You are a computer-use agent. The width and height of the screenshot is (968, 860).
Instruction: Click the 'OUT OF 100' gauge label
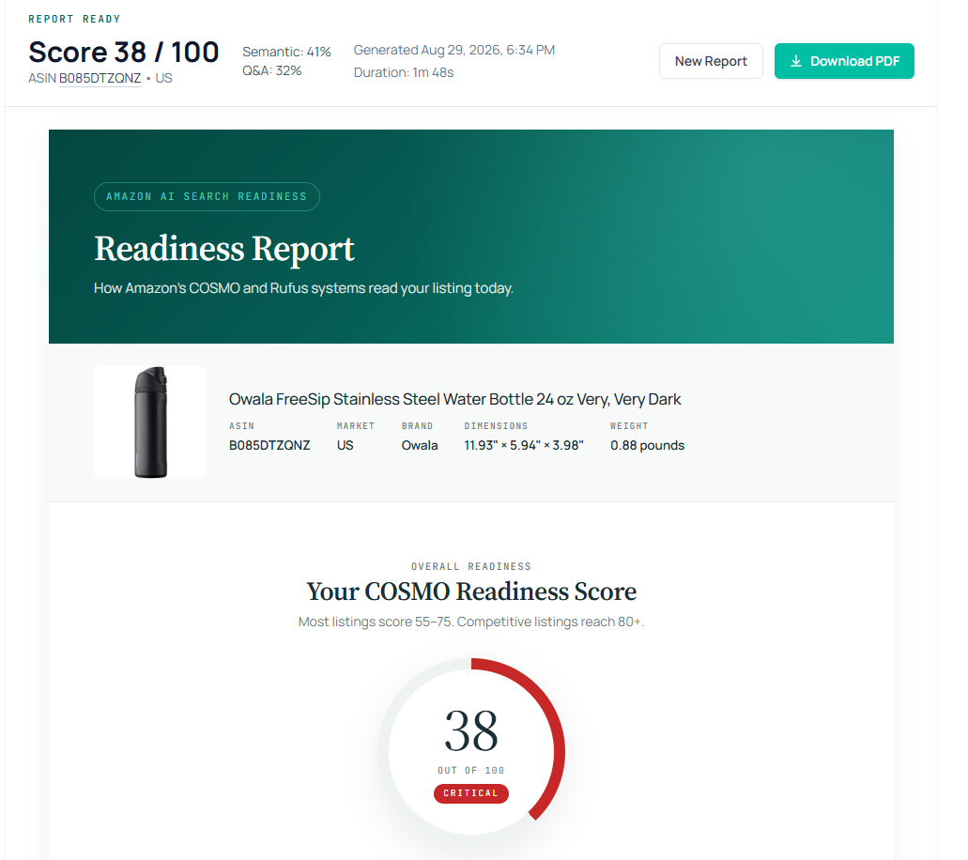point(471,771)
